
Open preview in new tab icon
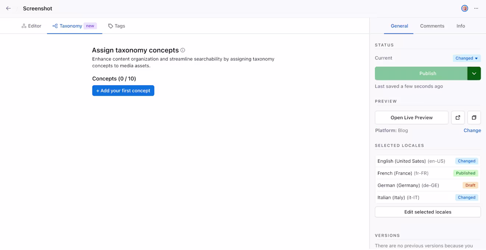(x=458, y=118)
